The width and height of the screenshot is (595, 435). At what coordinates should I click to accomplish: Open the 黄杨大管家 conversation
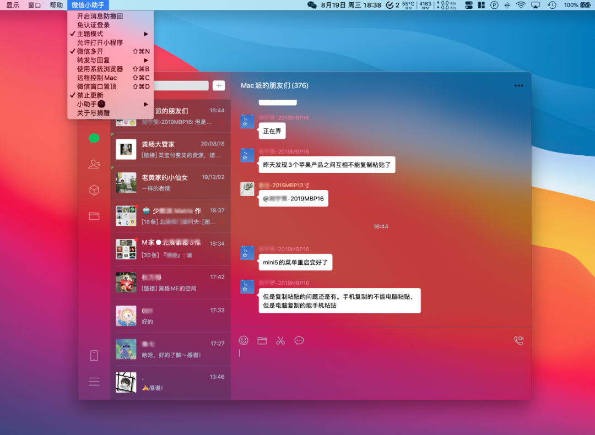point(171,149)
